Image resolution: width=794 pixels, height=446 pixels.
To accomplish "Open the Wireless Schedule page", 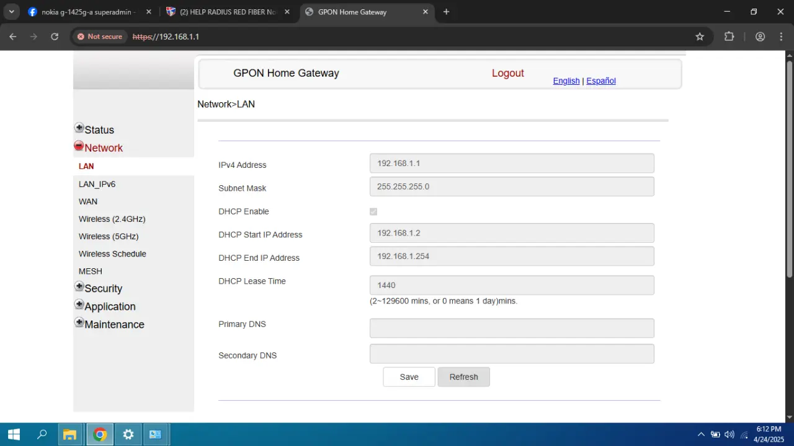I will click(112, 253).
